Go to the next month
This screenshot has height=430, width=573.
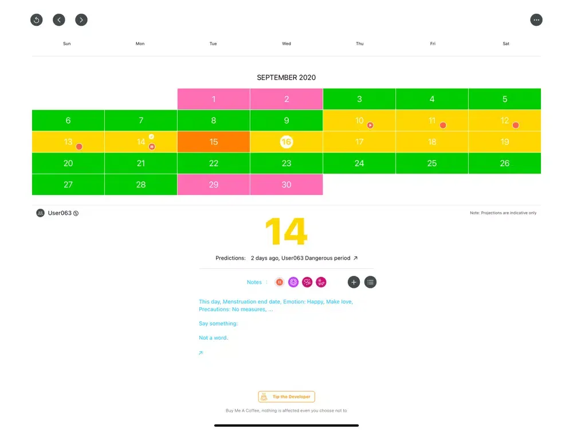(x=81, y=19)
